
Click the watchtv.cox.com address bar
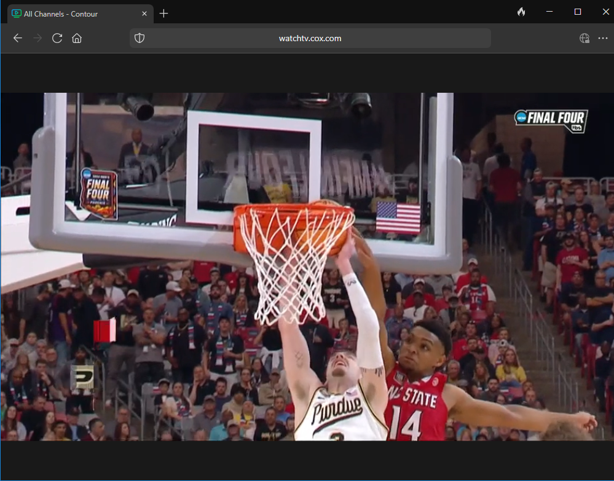tap(310, 38)
